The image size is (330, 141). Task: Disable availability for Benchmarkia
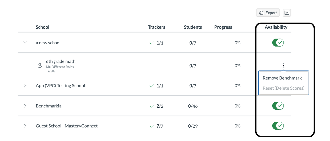[x=278, y=106]
